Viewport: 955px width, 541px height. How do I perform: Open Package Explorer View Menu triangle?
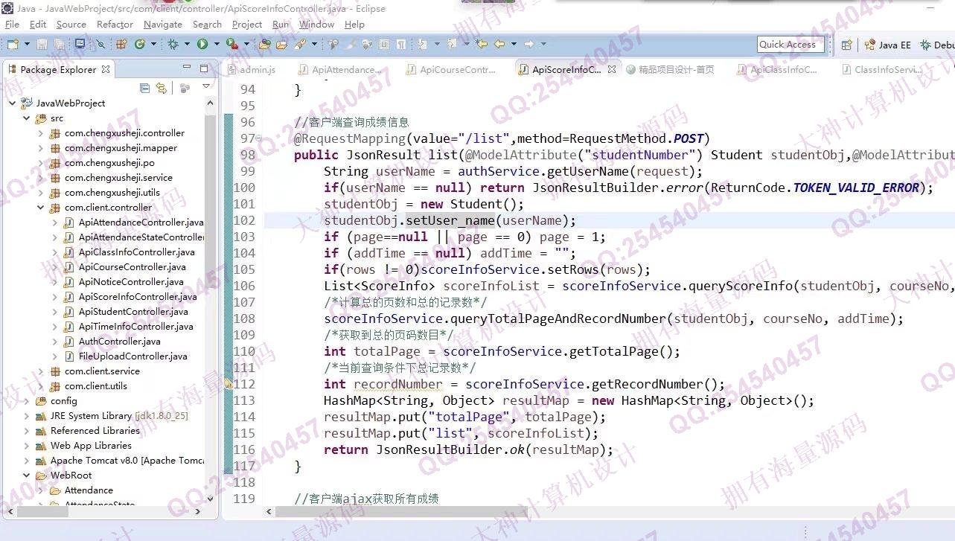(206, 87)
